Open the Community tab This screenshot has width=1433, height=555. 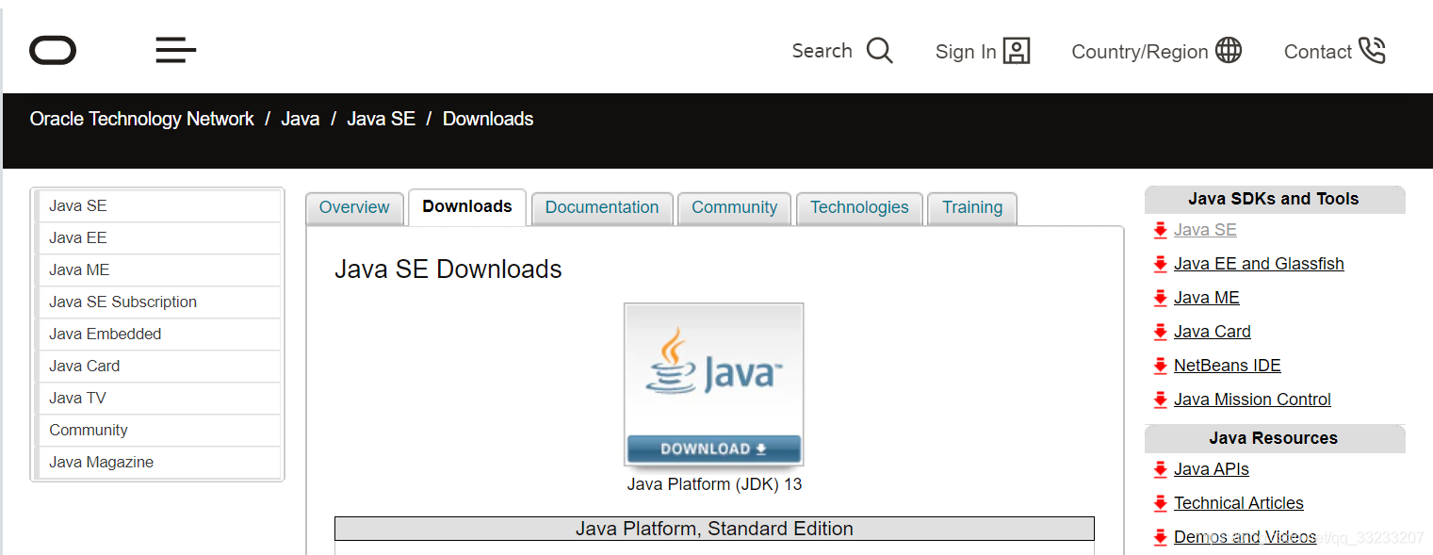pos(735,208)
